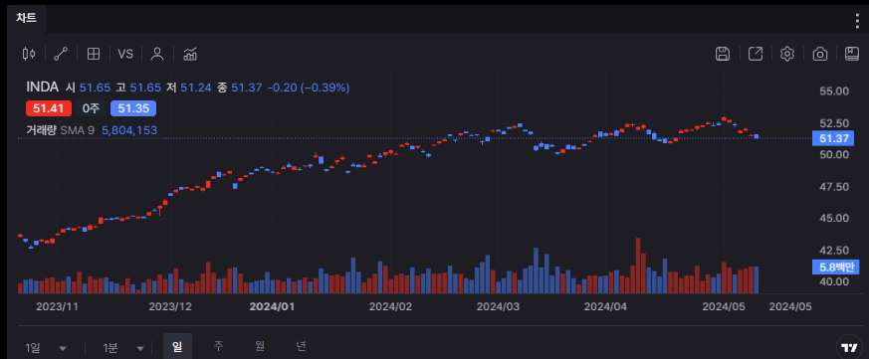Image resolution: width=869 pixels, height=359 pixels.
Task: Click the 5,804,153 volume value
Action: point(129,130)
